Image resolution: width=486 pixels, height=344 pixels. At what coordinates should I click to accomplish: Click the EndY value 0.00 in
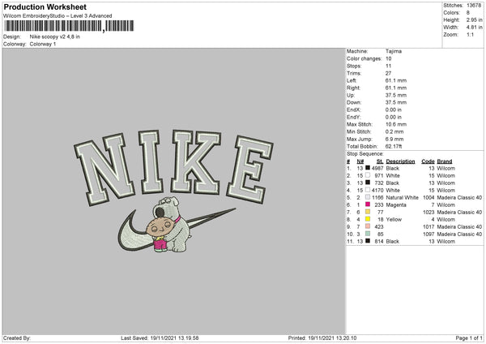(394, 117)
